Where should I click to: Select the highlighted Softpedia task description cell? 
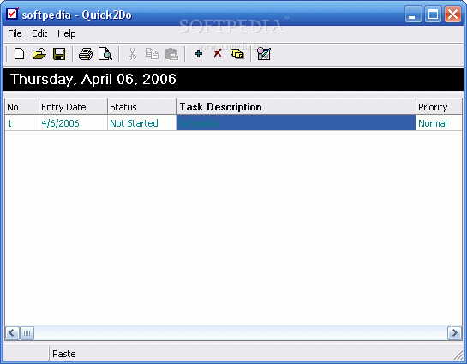pyautogui.click(x=296, y=122)
